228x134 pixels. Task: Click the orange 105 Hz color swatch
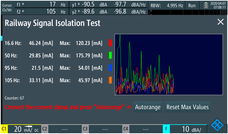pyautogui.click(x=111, y=80)
